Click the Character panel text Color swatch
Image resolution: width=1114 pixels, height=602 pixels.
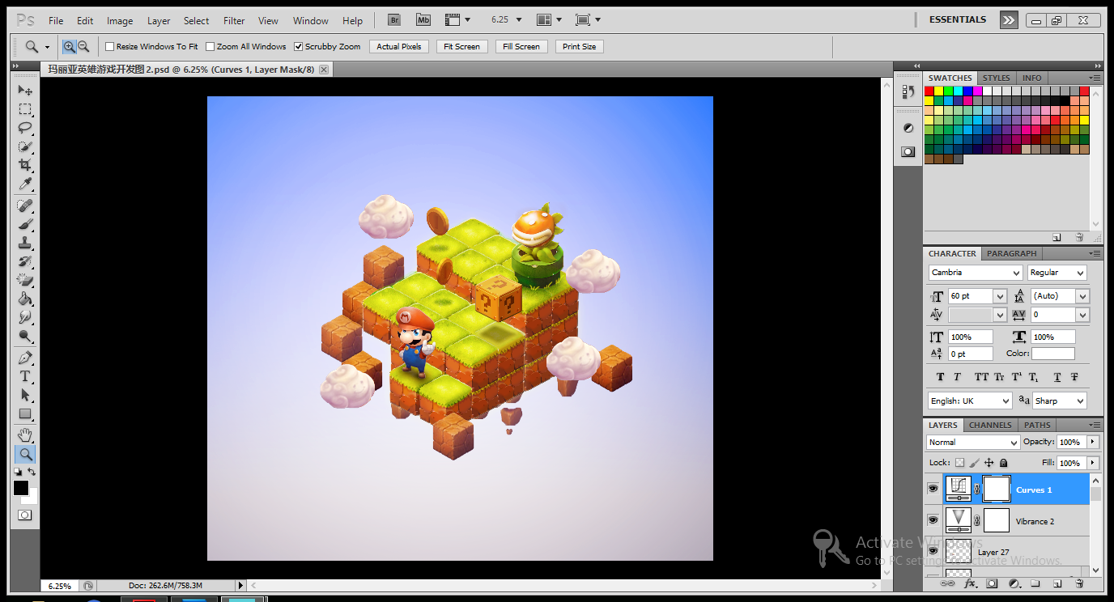pos(1053,354)
